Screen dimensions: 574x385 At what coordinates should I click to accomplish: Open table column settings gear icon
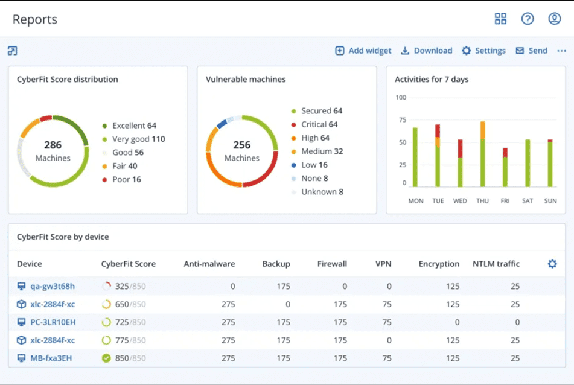[x=552, y=264]
